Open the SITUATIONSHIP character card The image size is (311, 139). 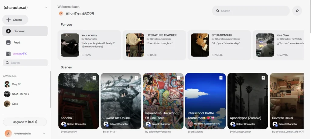[x=219, y=45]
